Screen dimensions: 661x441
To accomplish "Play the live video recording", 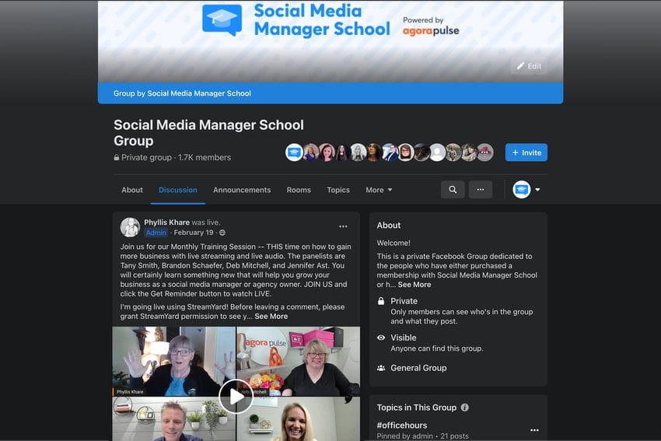I will 236,397.
